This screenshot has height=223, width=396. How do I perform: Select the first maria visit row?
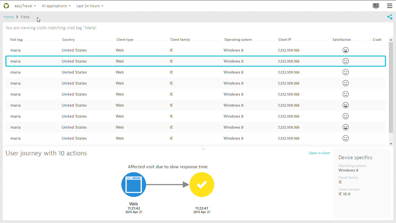point(196,50)
